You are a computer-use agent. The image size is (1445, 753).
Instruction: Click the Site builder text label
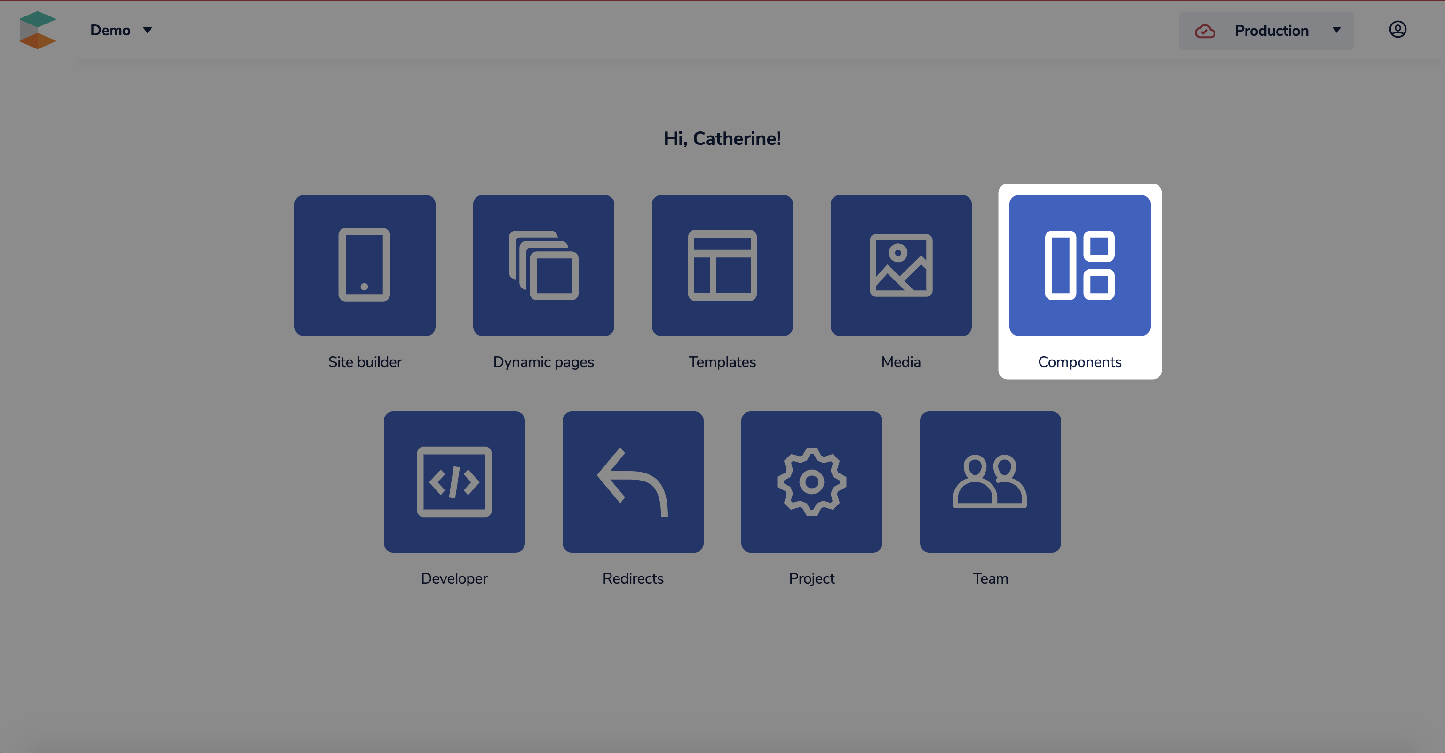pos(365,362)
